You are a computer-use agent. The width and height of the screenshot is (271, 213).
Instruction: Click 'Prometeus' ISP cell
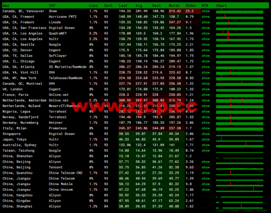[x=58, y=128]
